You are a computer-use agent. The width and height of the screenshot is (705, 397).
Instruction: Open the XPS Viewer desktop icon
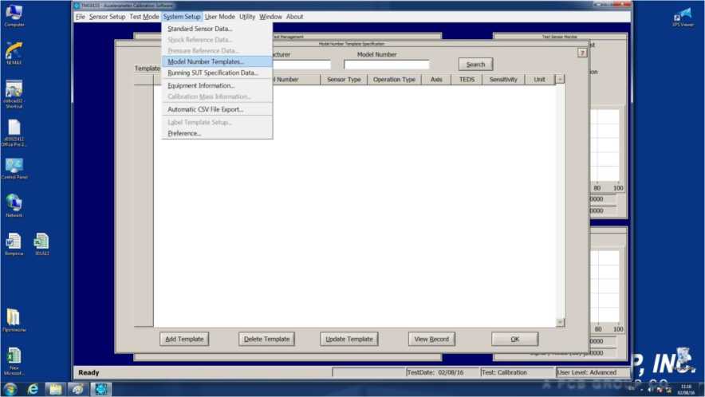click(x=683, y=14)
